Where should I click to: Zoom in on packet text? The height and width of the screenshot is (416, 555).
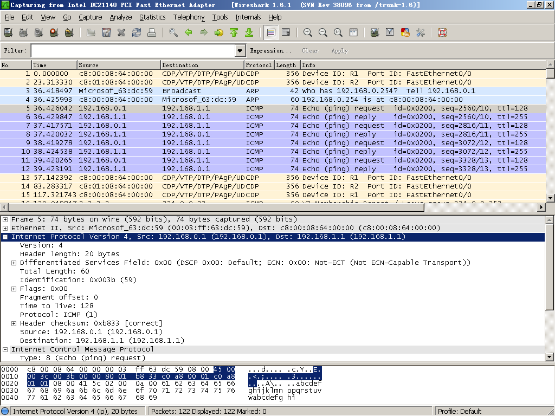[308, 33]
